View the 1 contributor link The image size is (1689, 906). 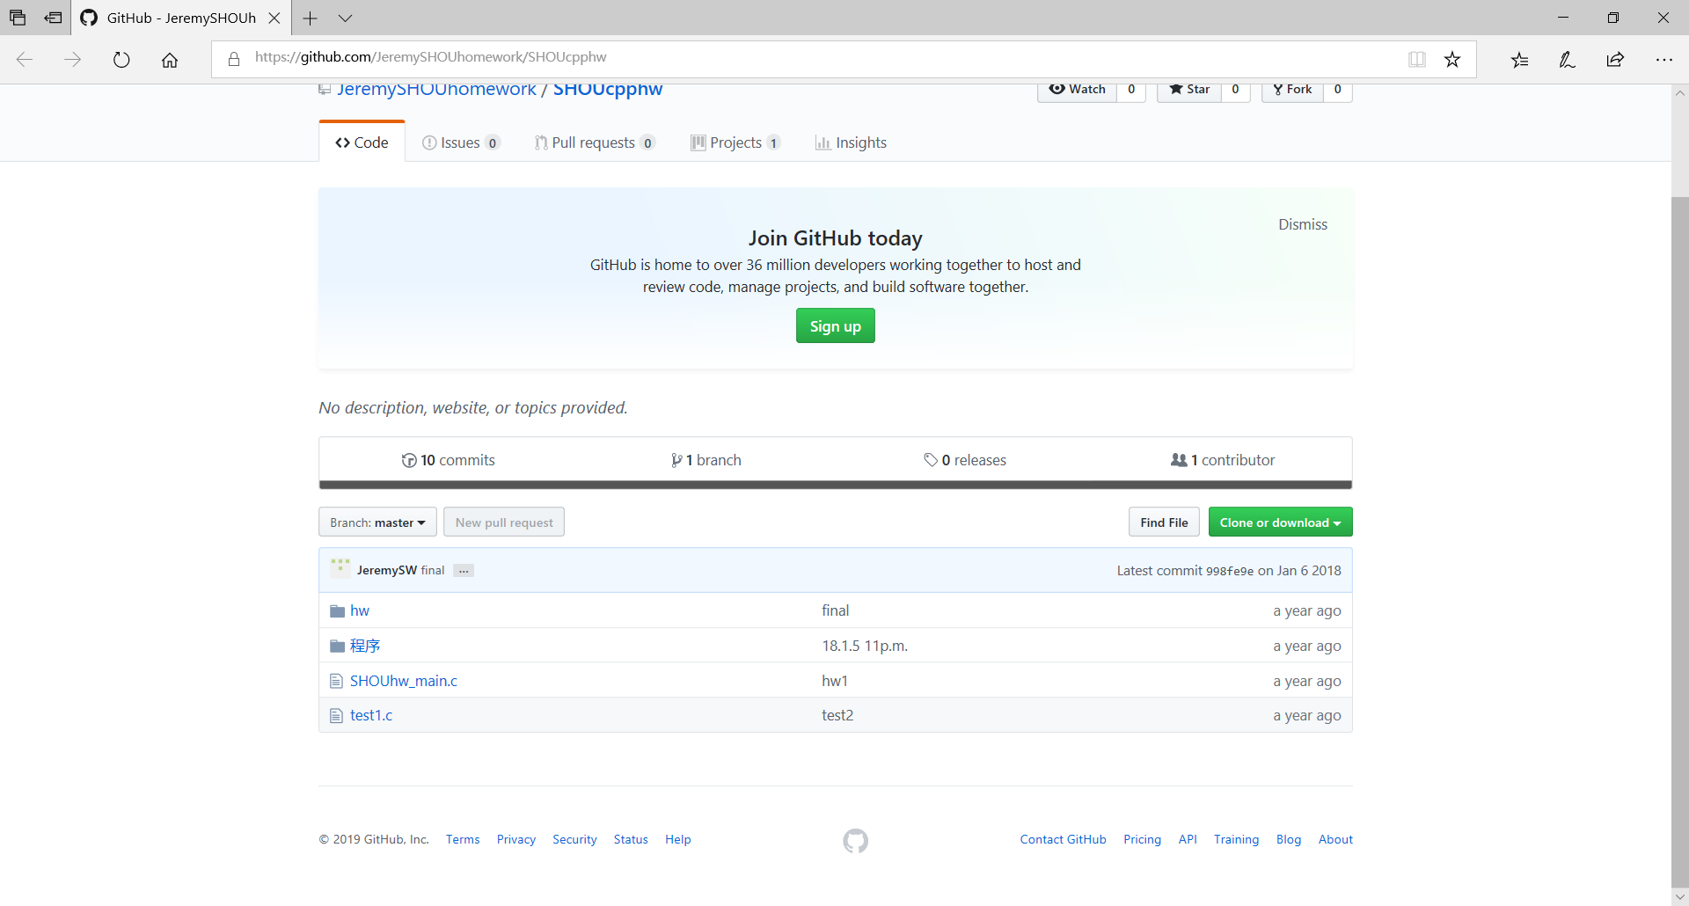click(x=1223, y=460)
